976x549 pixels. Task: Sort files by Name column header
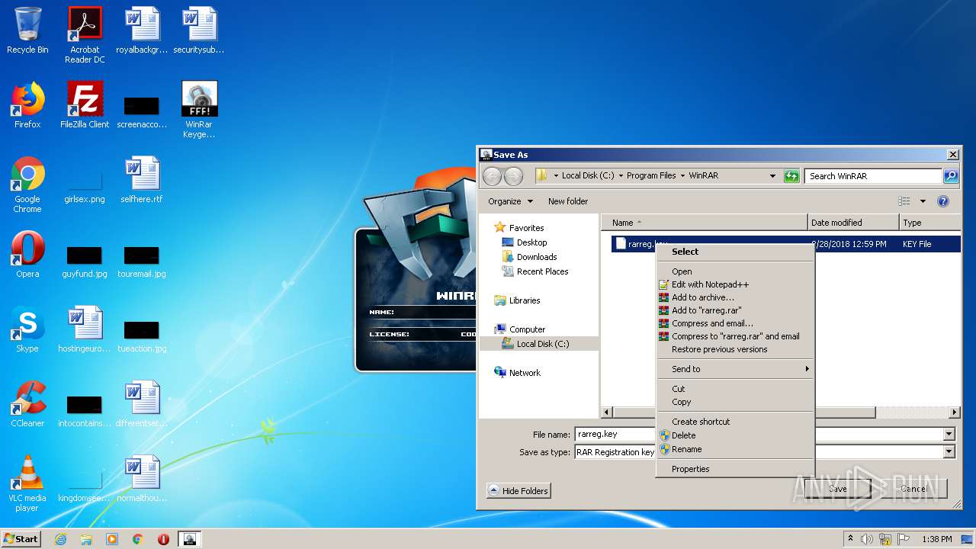[705, 223]
